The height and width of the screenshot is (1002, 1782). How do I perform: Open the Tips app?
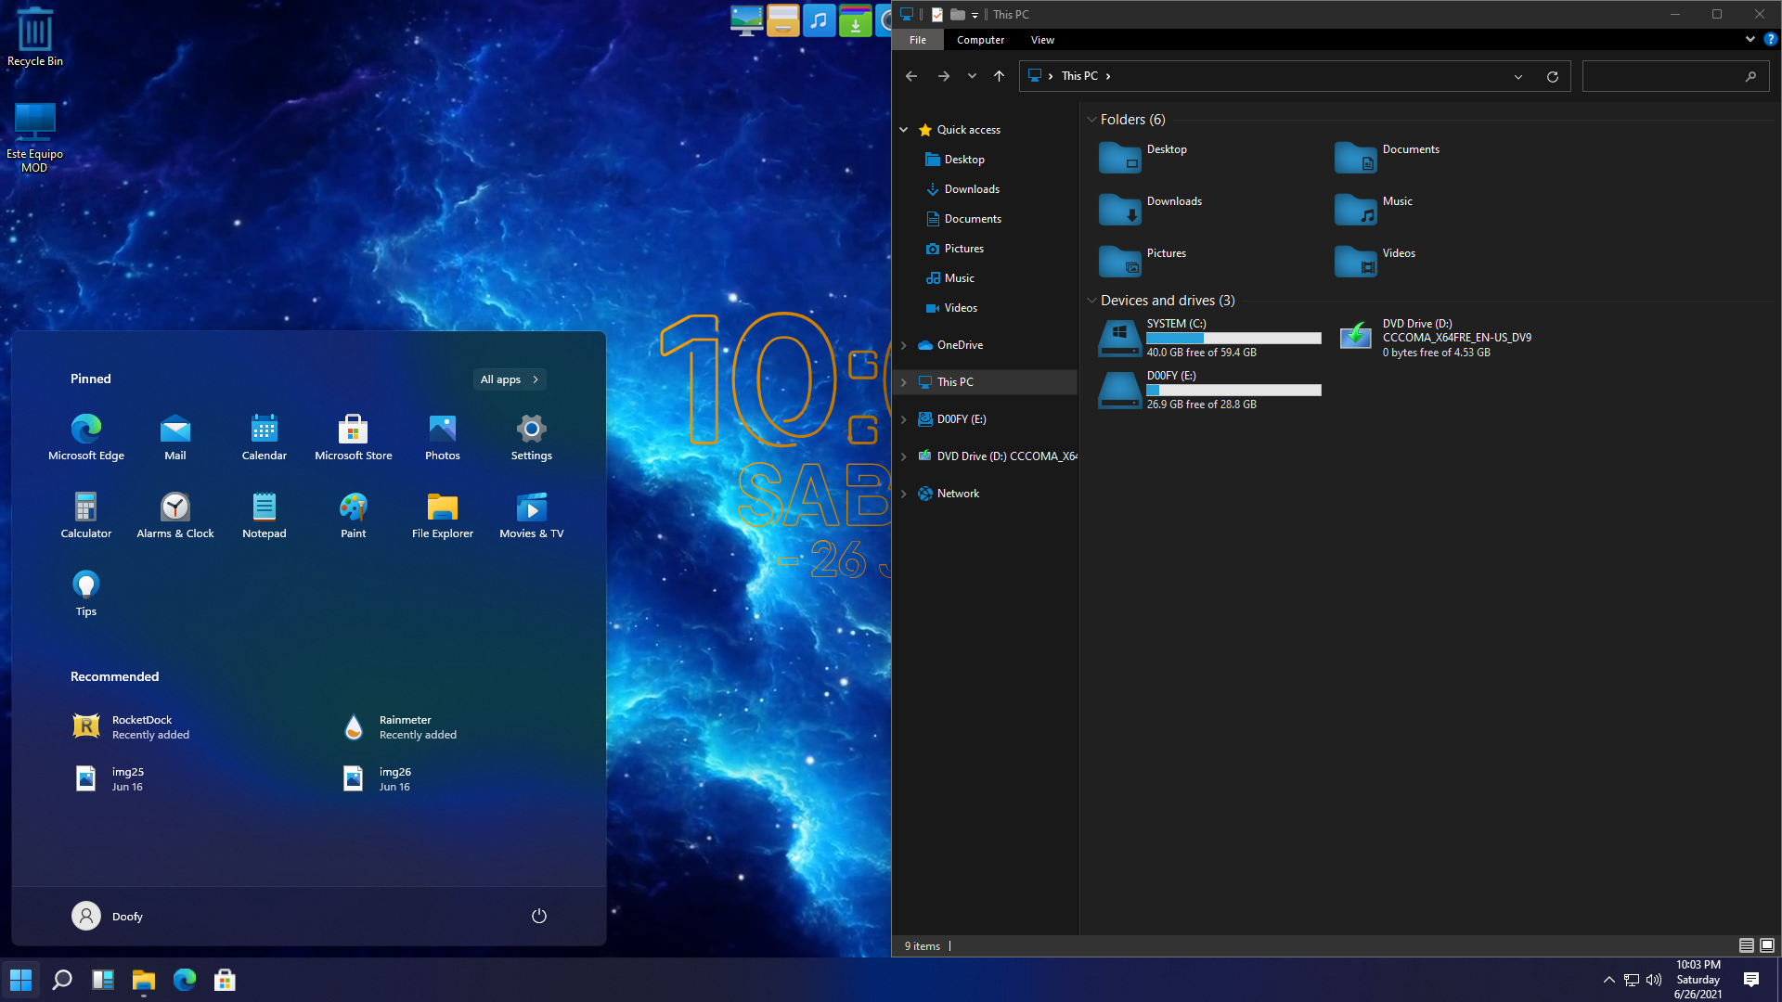[x=86, y=592]
